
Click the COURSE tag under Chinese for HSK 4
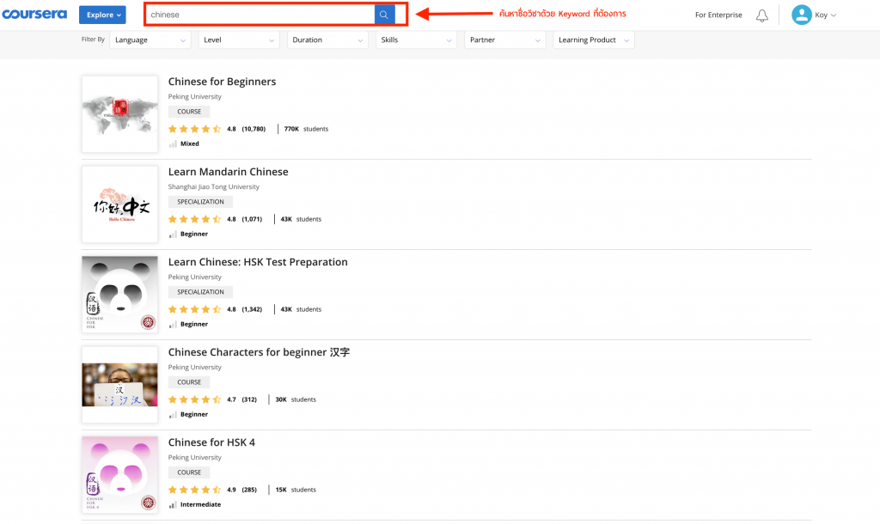tap(189, 472)
